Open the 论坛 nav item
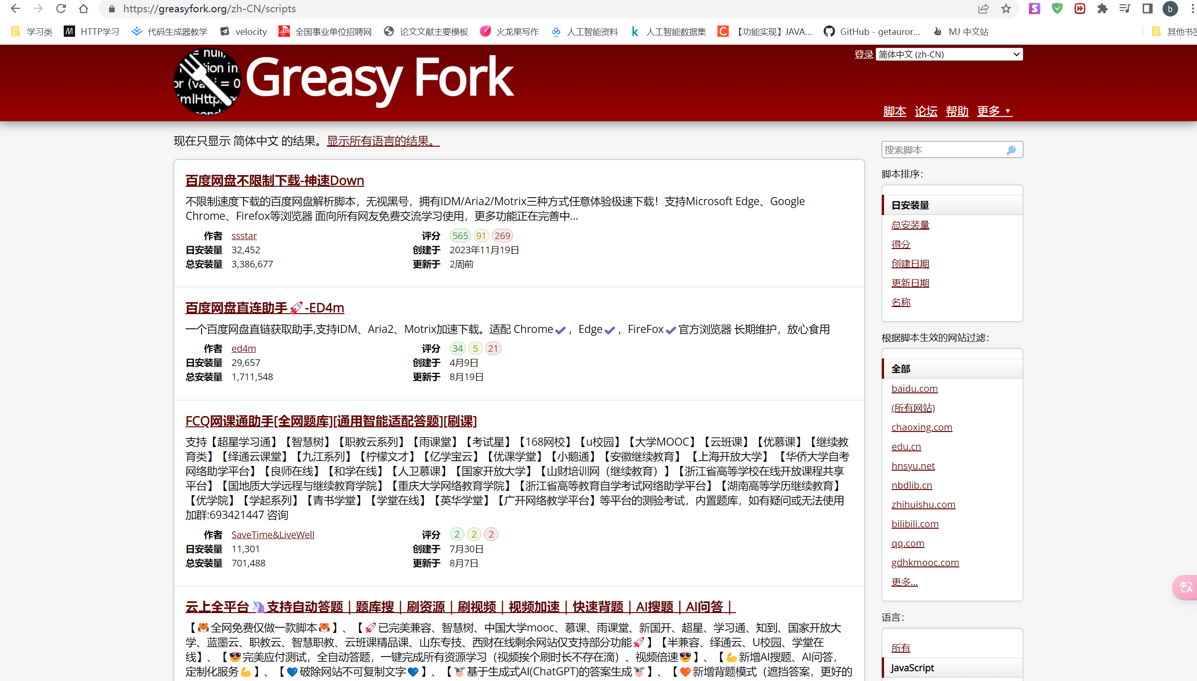Viewport: 1197px width, 681px height. [926, 111]
